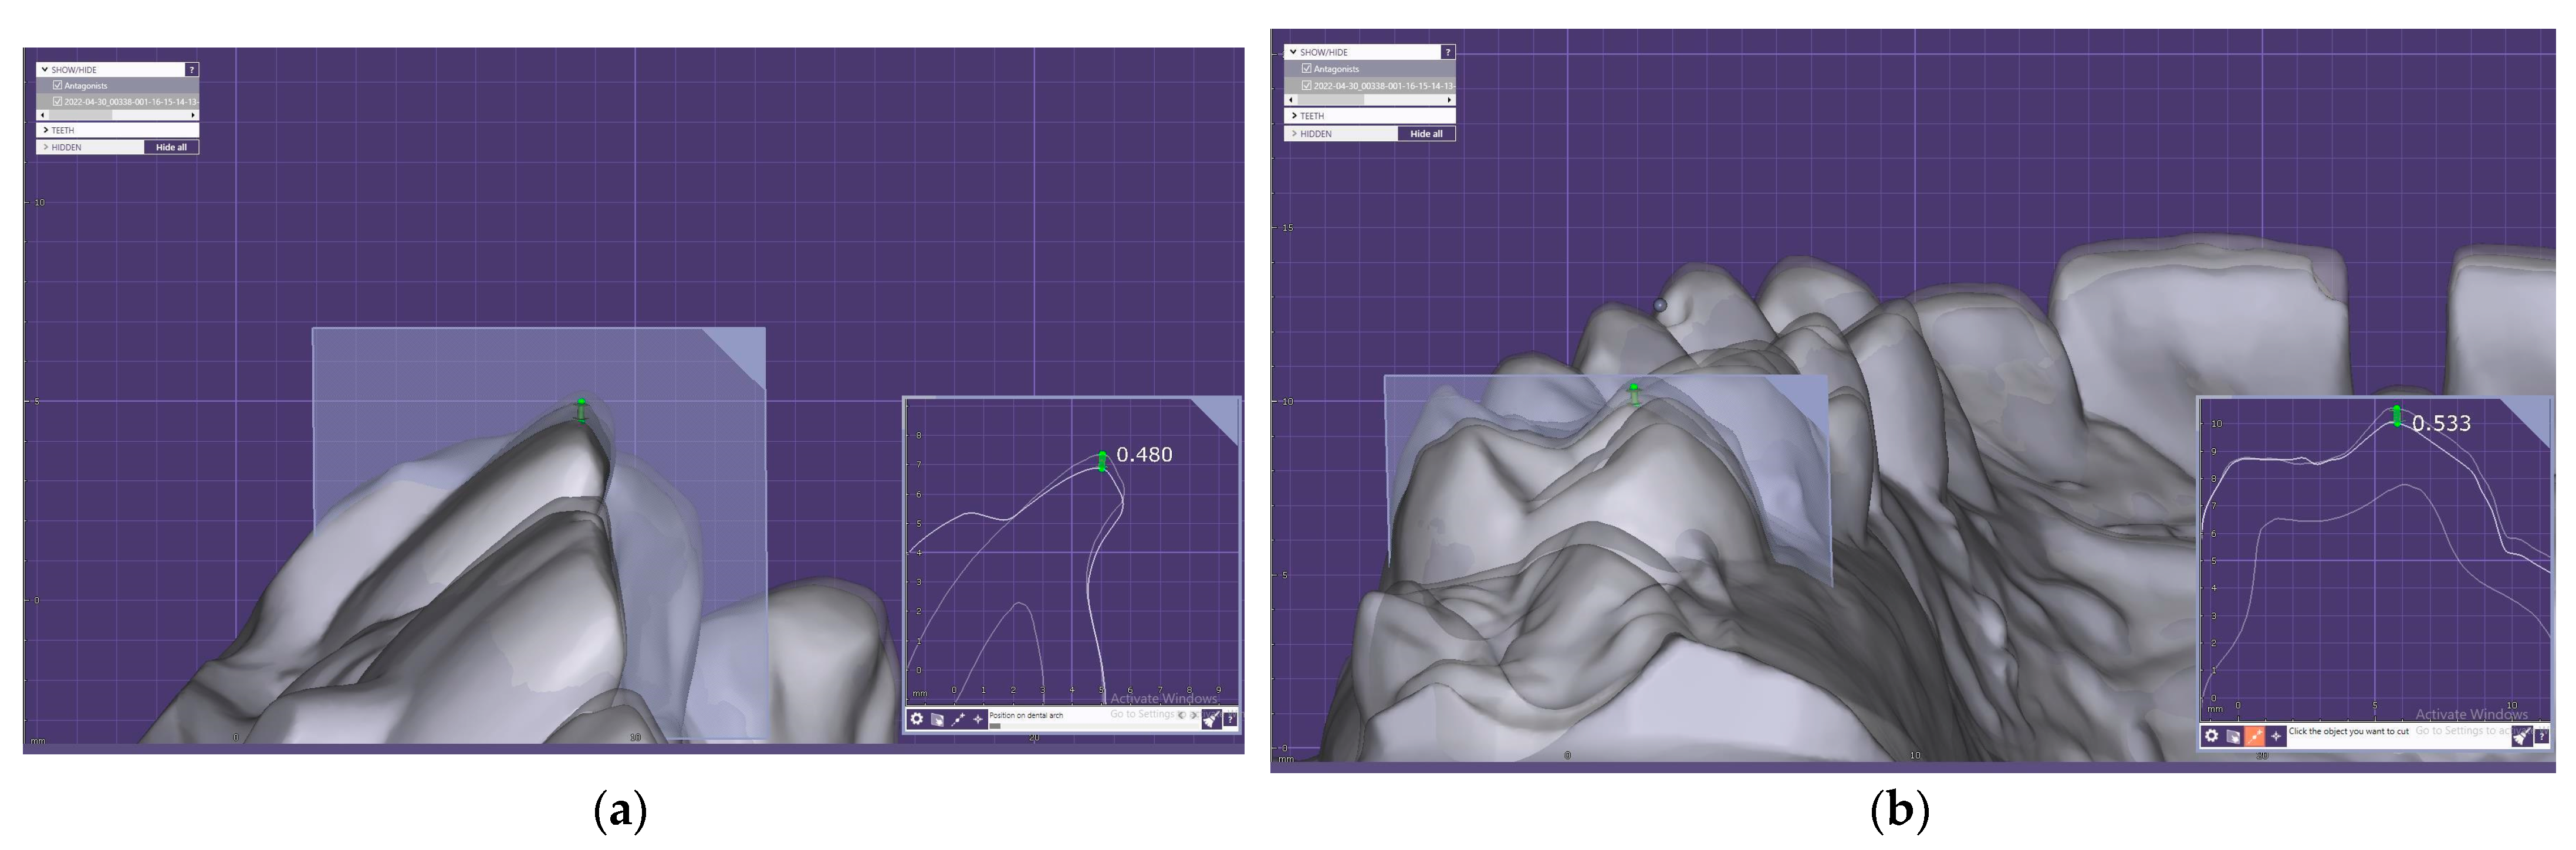Click the orange highlighted cut-line tool icon

[2254, 736]
